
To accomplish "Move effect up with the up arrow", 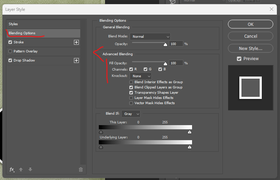I will pyautogui.click(x=21, y=169).
